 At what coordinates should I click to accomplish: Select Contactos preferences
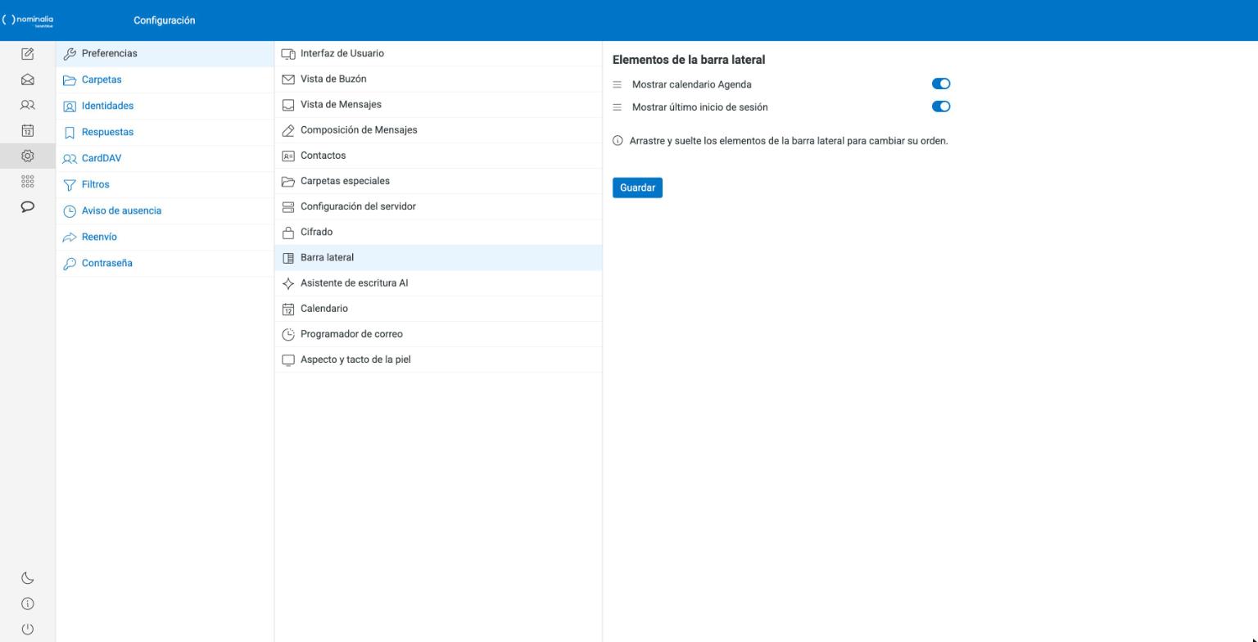[x=438, y=155]
